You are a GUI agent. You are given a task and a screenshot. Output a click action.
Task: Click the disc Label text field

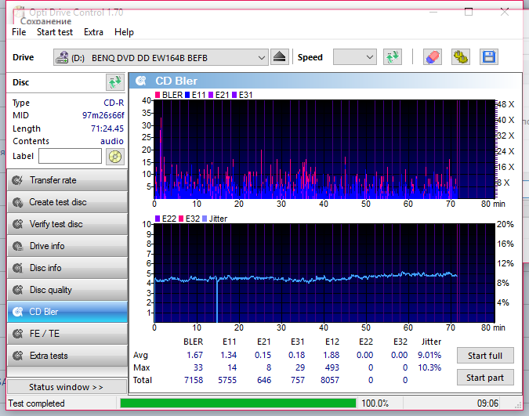coord(70,157)
